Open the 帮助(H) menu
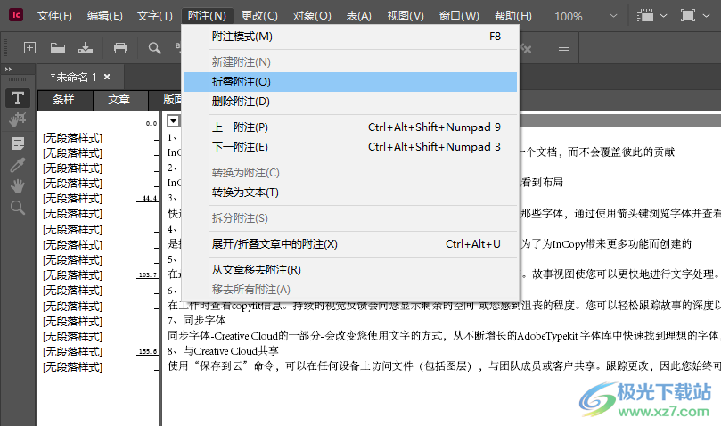 click(x=512, y=16)
